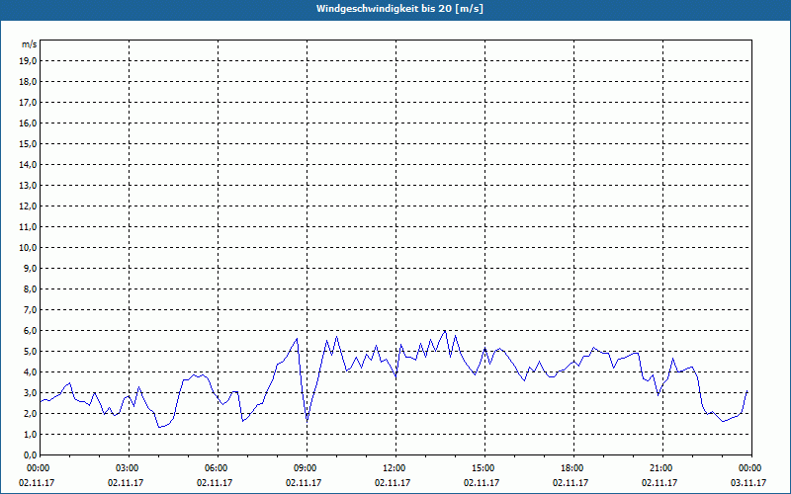Choose the 4,0 y-axis label
This screenshot has width=791, height=494.
(31, 372)
